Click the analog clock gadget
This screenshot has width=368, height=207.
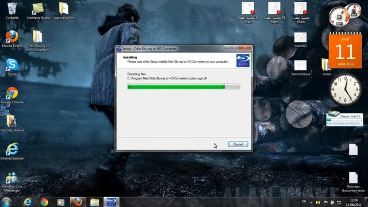345,89
